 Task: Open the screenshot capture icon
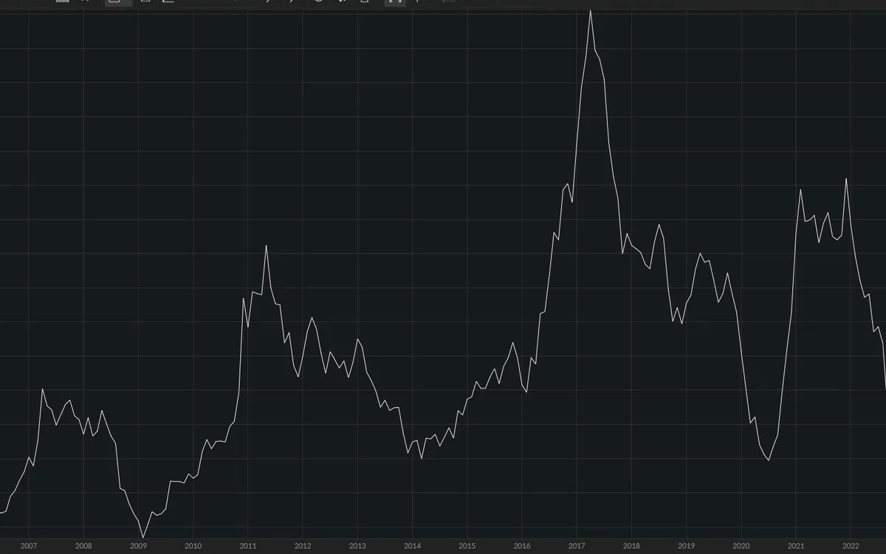point(365,2)
